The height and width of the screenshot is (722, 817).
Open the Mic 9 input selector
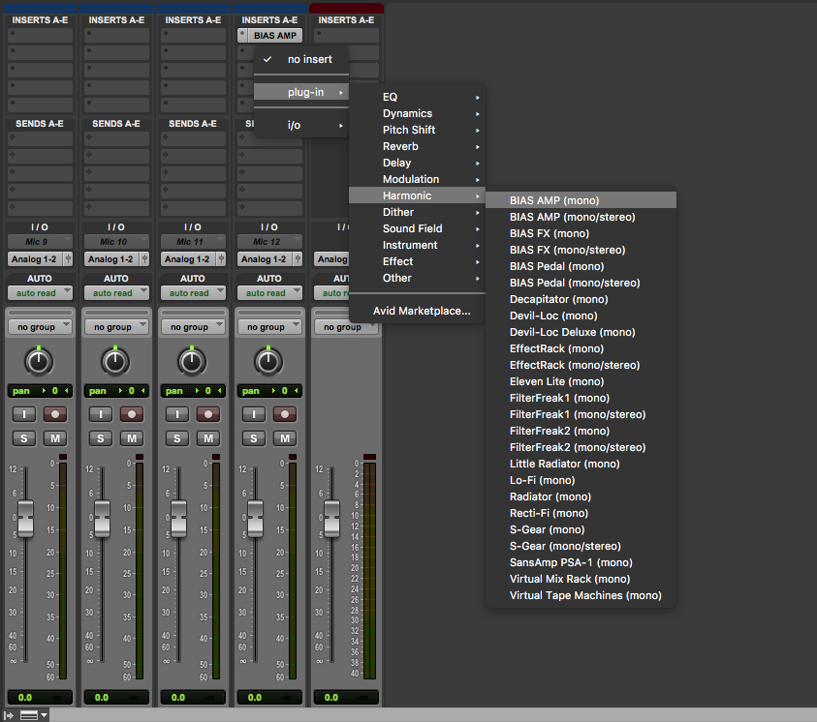[x=40, y=241]
